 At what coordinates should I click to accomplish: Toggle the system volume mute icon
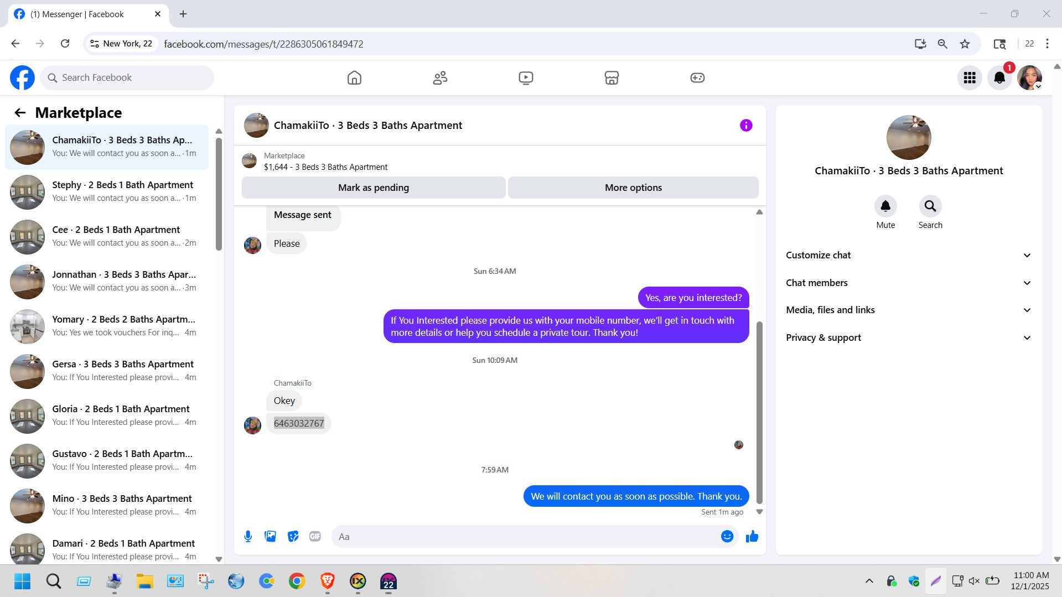tap(974, 581)
